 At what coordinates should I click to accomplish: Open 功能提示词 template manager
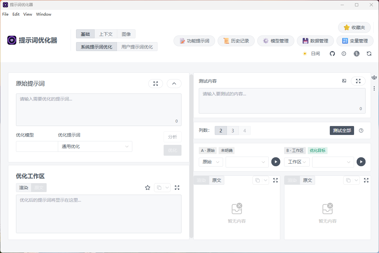click(194, 41)
